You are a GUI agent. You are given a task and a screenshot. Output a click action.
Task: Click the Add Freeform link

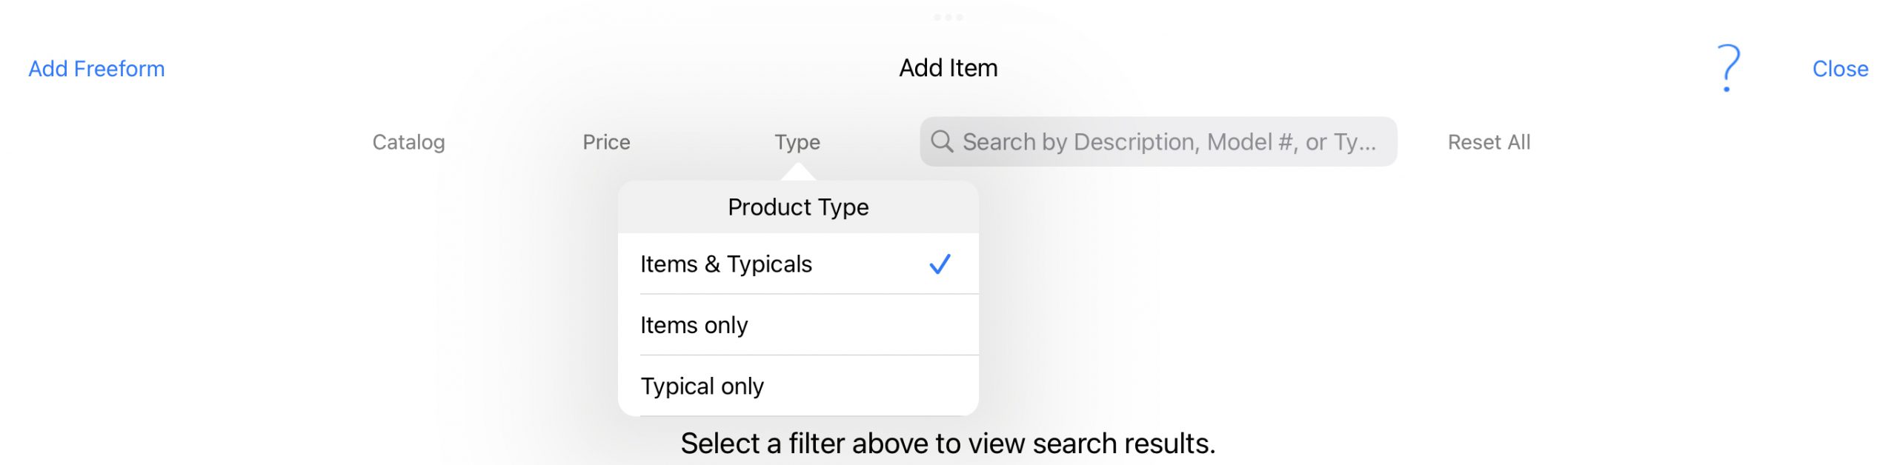[x=96, y=69]
